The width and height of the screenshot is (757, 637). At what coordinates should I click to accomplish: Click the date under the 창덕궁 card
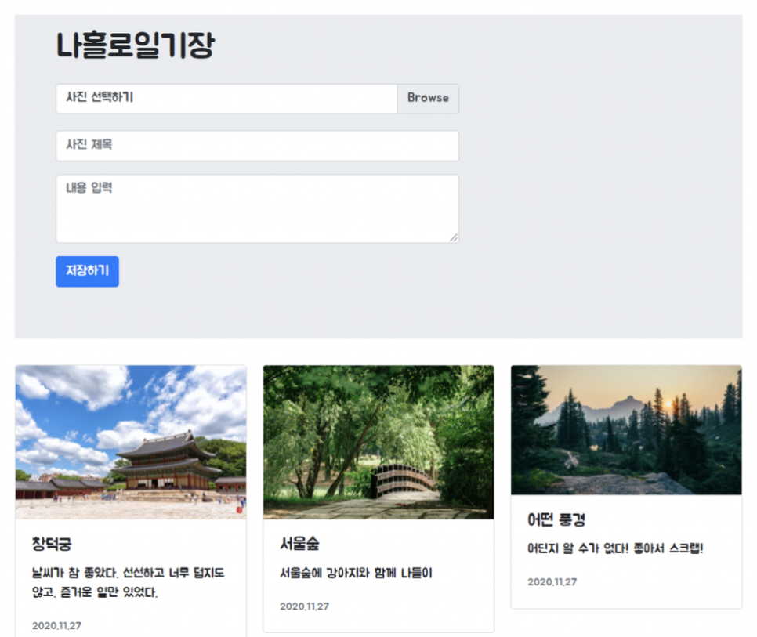tap(56, 625)
